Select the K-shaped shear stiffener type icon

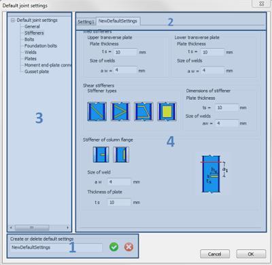pyautogui.click(x=120, y=111)
